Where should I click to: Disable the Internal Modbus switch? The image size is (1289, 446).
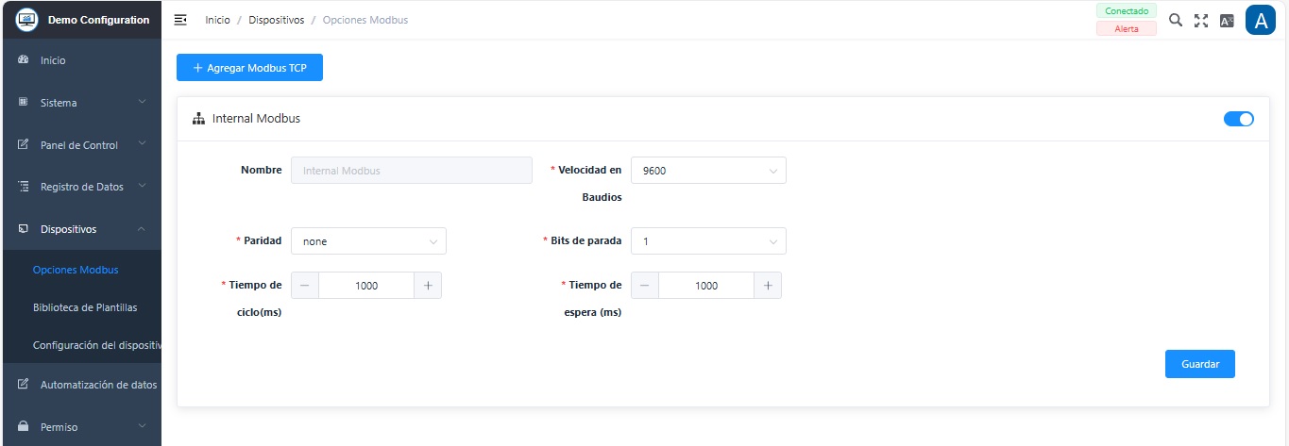click(x=1238, y=119)
